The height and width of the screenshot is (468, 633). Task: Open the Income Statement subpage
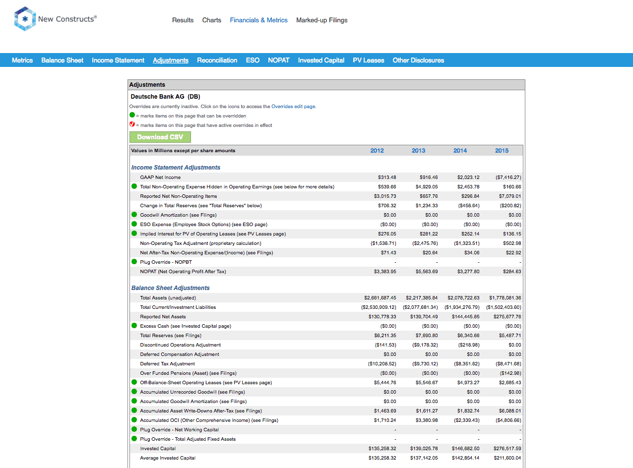point(118,60)
